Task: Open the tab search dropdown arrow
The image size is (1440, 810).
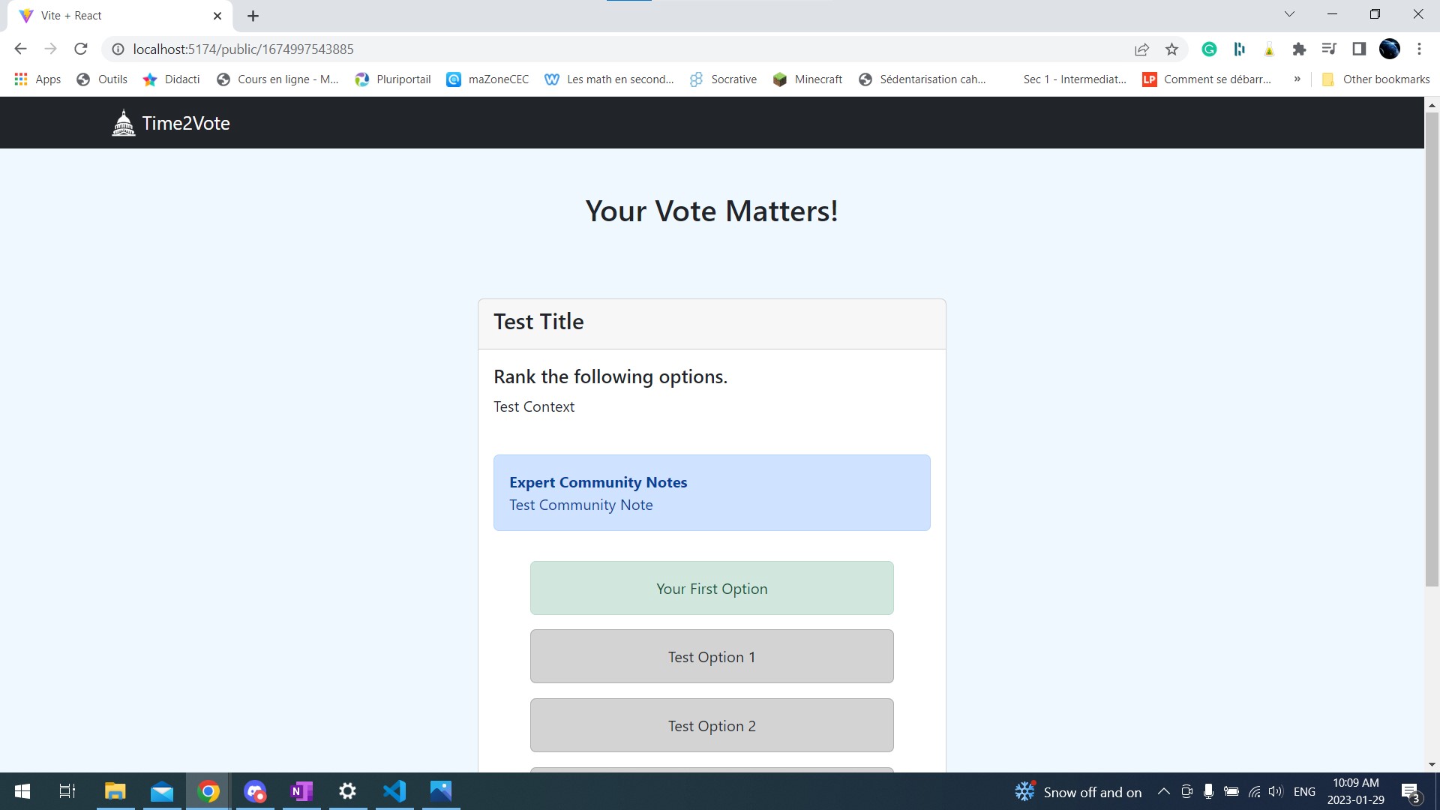Action: pos(1289,14)
